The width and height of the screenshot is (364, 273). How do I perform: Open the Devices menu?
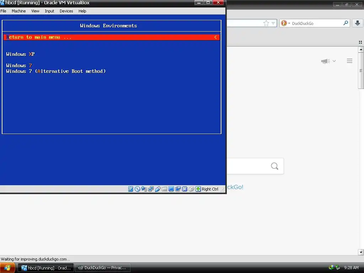pyautogui.click(x=66, y=11)
